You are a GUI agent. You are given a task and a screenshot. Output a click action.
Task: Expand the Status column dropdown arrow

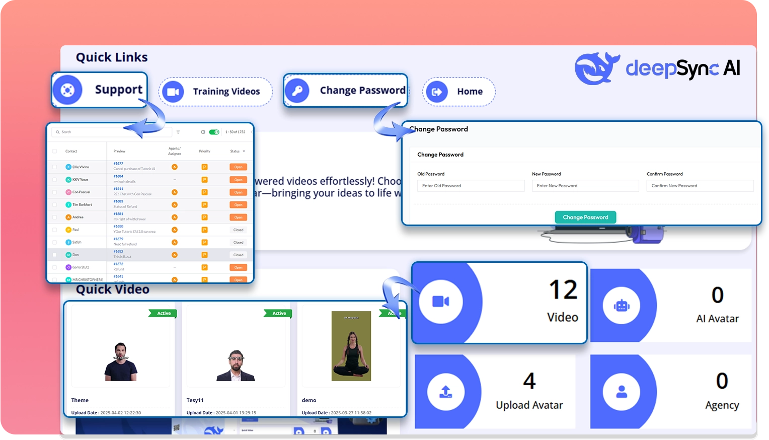pyautogui.click(x=244, y=152)
